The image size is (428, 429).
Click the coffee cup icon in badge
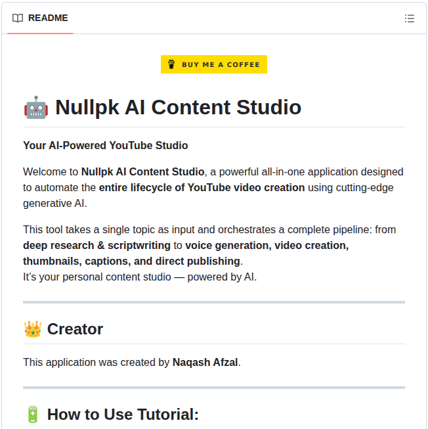(x=171, y=64)
